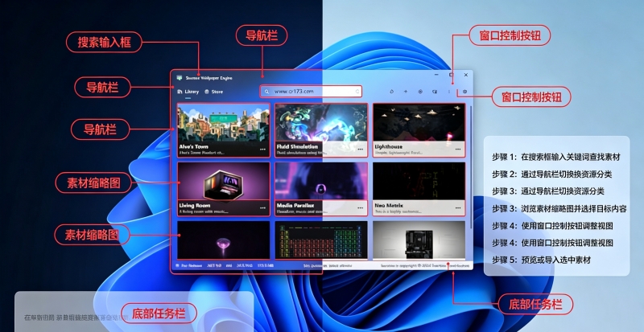Open more options for Neo Matrix wallpaper
The width and height of the screenshot is (644, 332).
458,208
